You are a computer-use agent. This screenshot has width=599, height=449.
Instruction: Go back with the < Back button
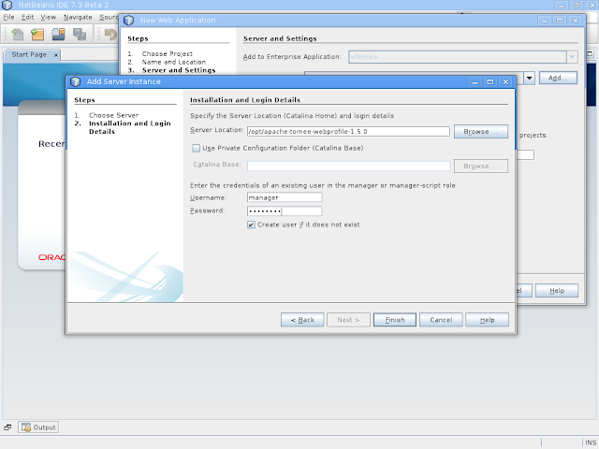click(302, 320)
